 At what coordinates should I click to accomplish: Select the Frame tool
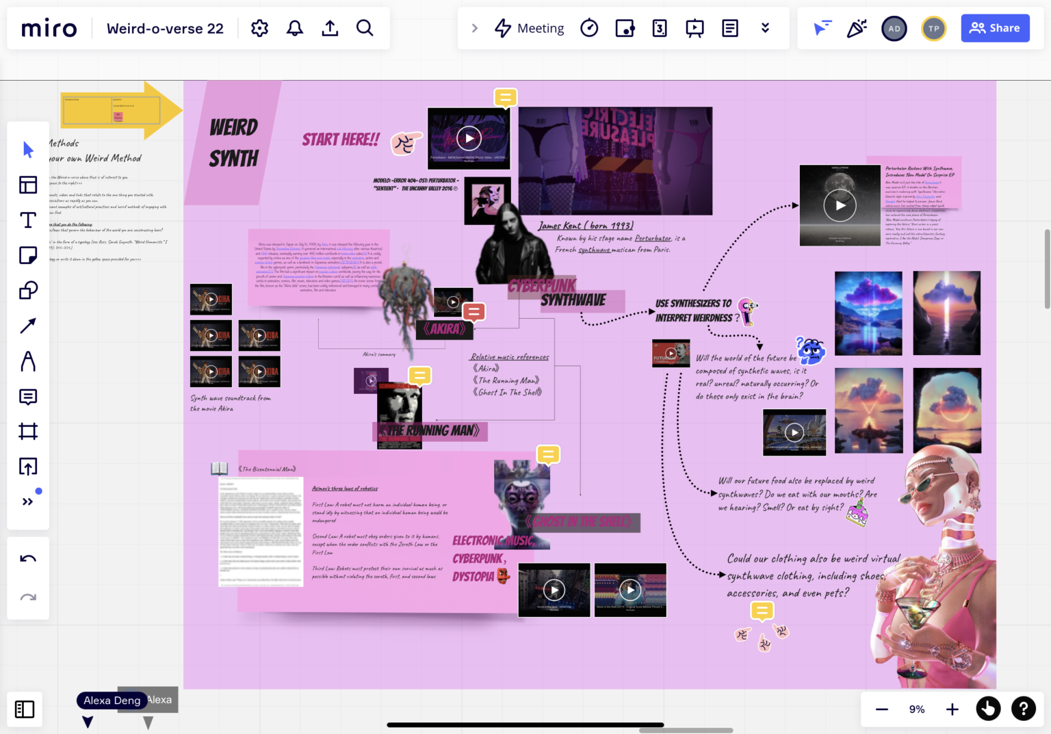point(28,431)
